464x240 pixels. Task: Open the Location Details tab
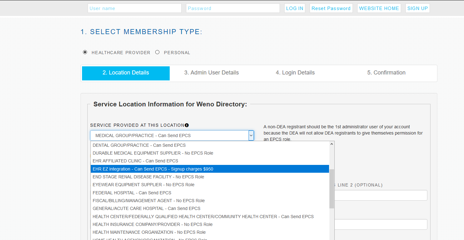coord(126,73)
